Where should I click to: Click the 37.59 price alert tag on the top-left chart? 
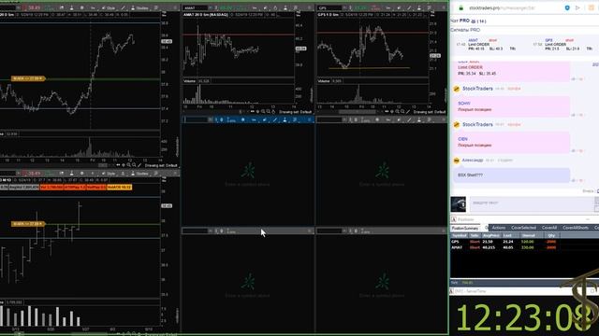[28, 78]
